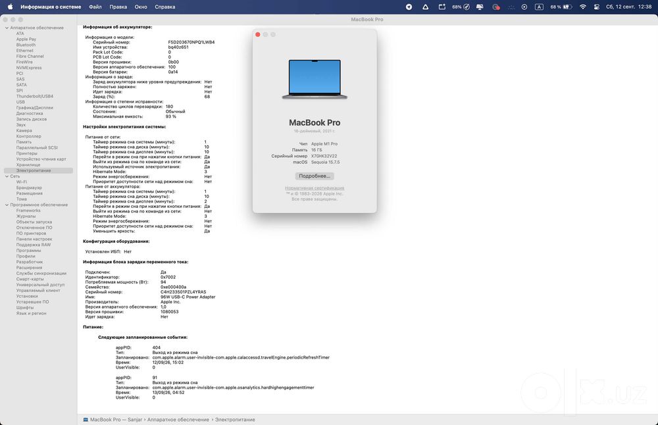Click the screenshot capture menu bar icon
Image resolution: width=658 pixels, height=425 pixels.
coord(442,7)
